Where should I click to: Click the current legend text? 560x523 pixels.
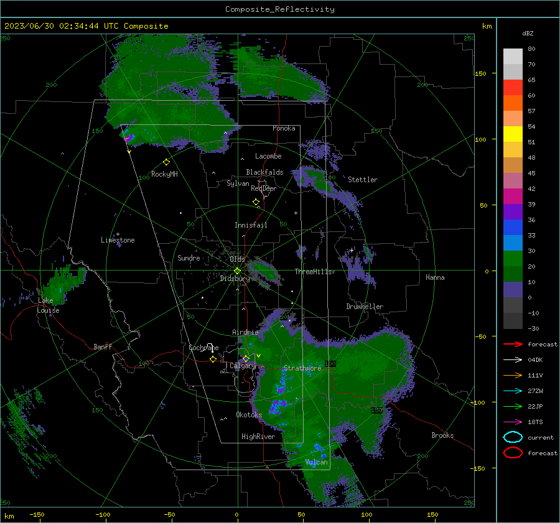[x=541, y=438]
